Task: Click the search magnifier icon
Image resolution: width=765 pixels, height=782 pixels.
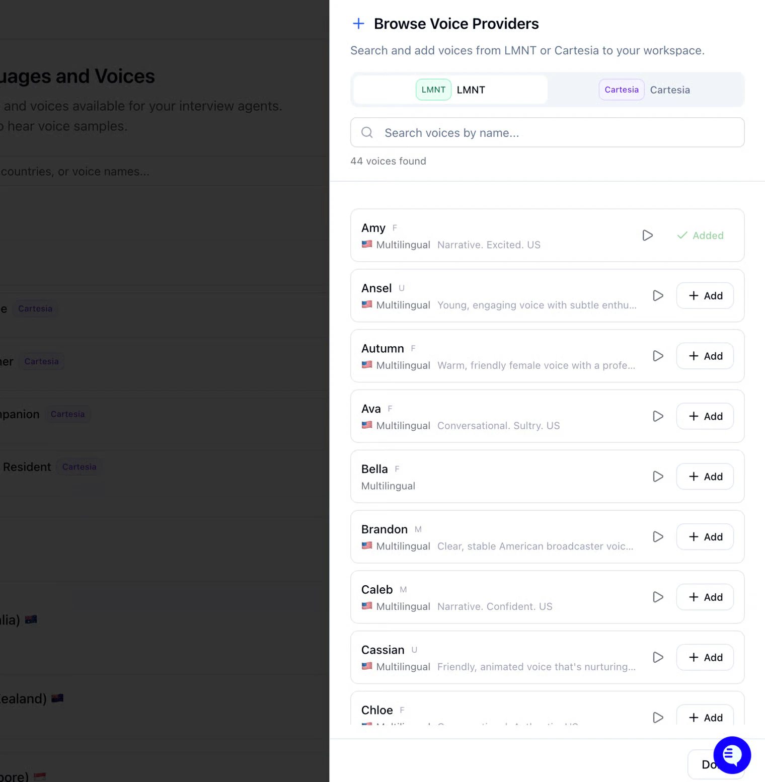Action: click(367, 132)
